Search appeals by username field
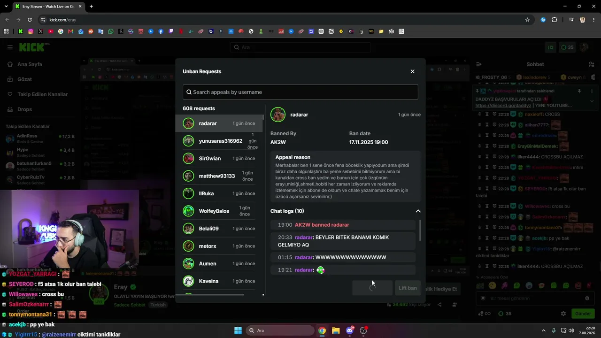The height and width of the screenshot is (338, 601). 300,92
